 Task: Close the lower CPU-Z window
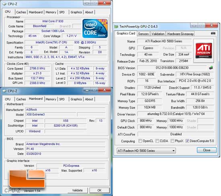pyautogui.click(x=104, y=90)
